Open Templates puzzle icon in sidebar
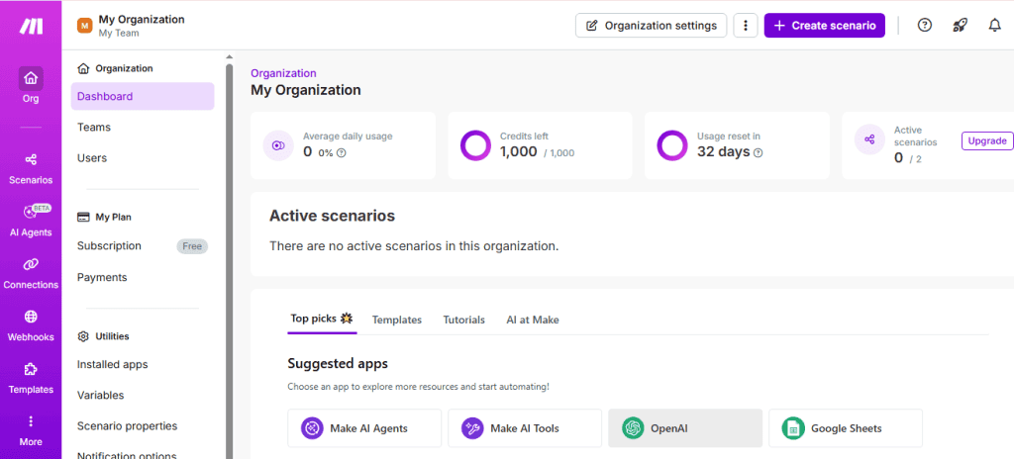The width and height of the screenshot is (1014, 459). pyautogui.click(x=31, y=377)
